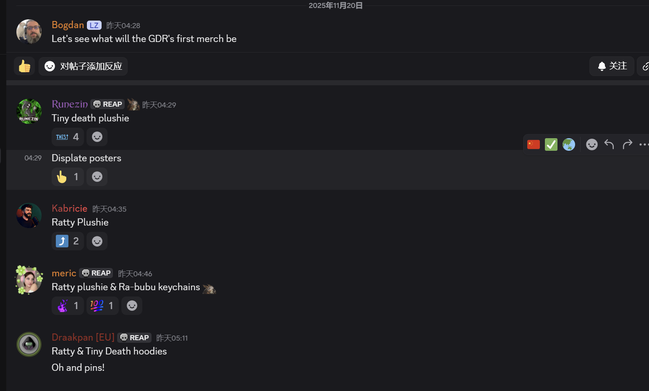Toggle the 100 reaction on meric's message
This screenshot has height=391, width=649.
pos(102,306)
